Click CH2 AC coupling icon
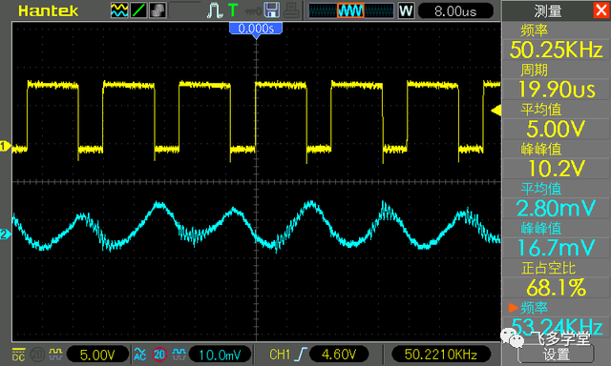The width and height of the screenshot is (611, 366). (x=140, y=355)
